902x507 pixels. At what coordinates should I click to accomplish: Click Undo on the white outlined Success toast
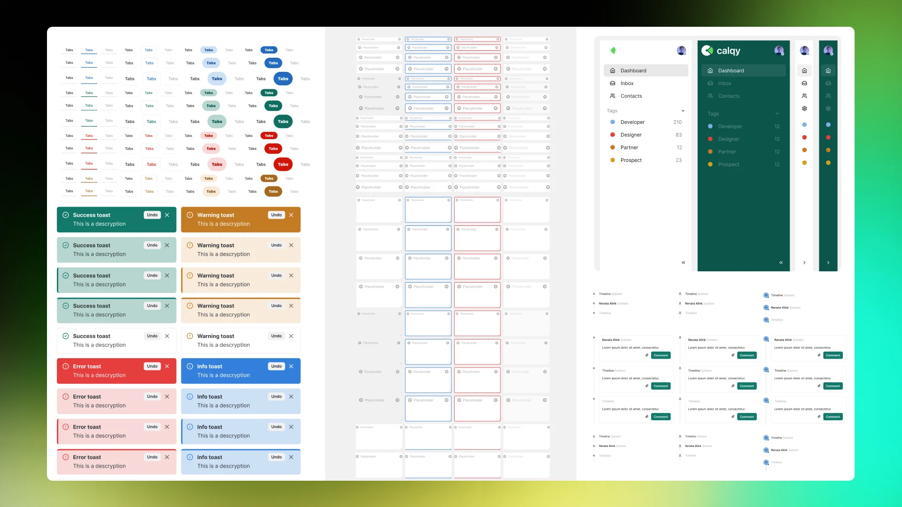tap(152, 336)
